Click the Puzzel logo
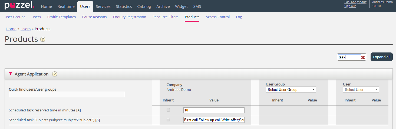Viewport: 396px width, 129px height. 19,5
